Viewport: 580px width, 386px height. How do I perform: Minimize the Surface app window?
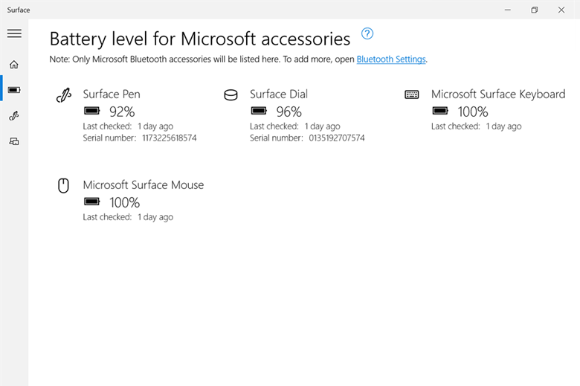pyautogui.click(x=507, y=10)
